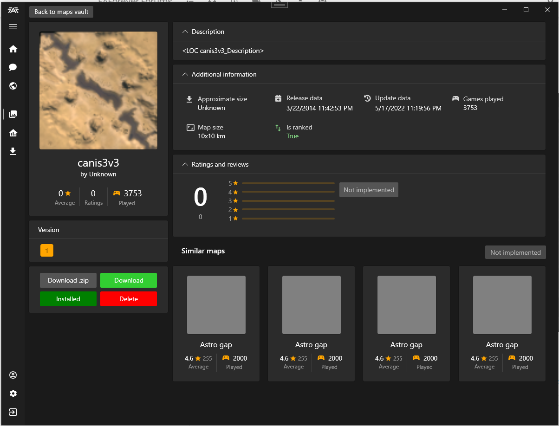Click Not implemented button beside Similar maps
Viewport: 559px width, 426px height.
click(515, 252)
